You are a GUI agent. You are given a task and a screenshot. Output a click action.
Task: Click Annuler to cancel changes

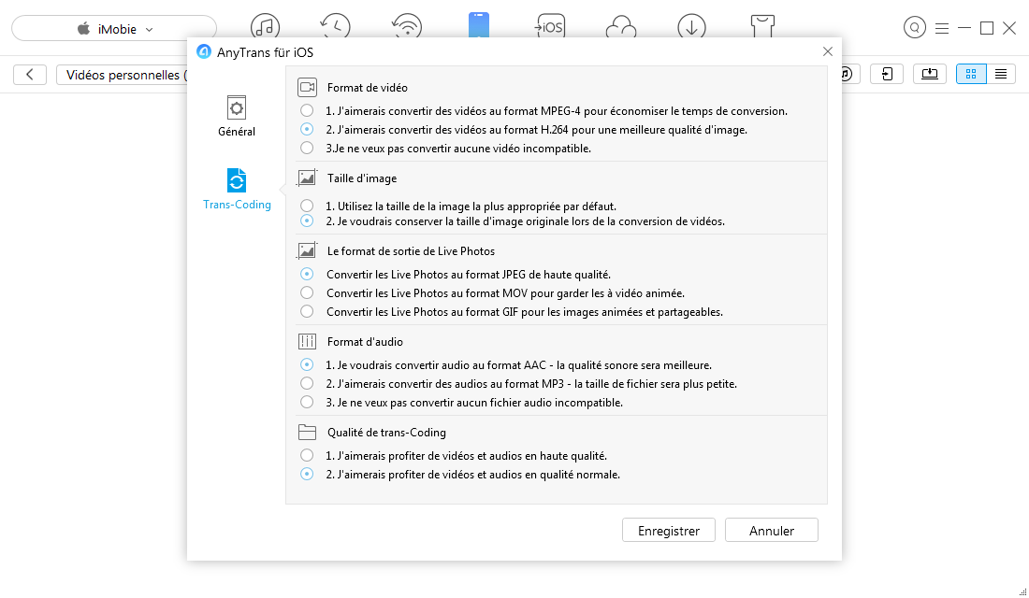click(771, 531)
